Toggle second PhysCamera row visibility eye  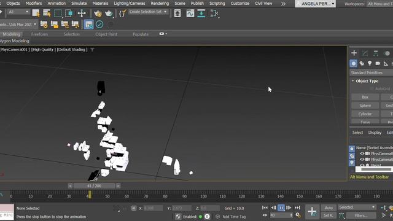click(x=362, y=160)
